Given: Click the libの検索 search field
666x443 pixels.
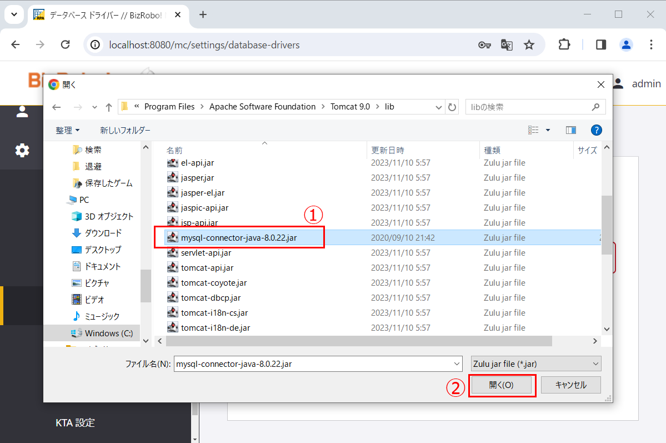Looking at the screenshot, I should [x=535, y=107].
